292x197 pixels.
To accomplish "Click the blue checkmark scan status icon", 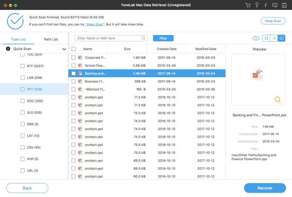I will coord(15,21).
